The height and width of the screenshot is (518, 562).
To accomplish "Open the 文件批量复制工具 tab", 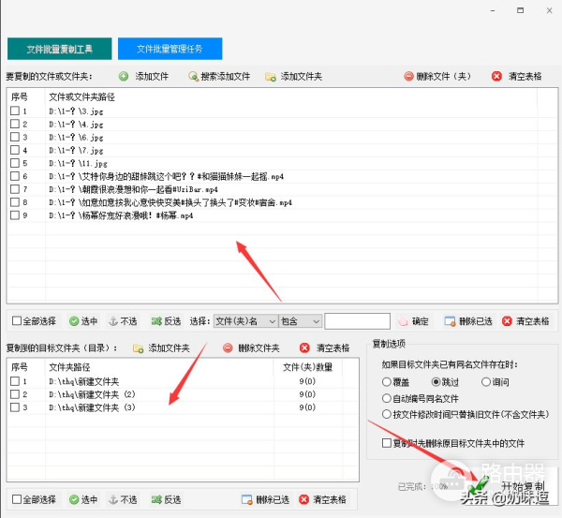I will point(60,49).
